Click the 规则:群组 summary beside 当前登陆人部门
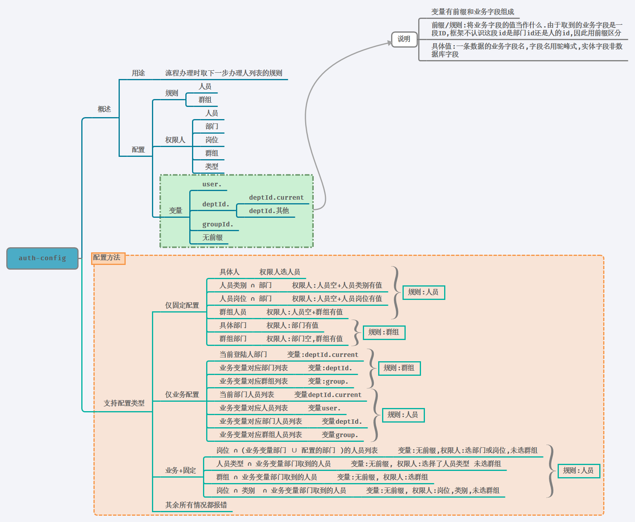The image size is (635, 522). (399, 368)
